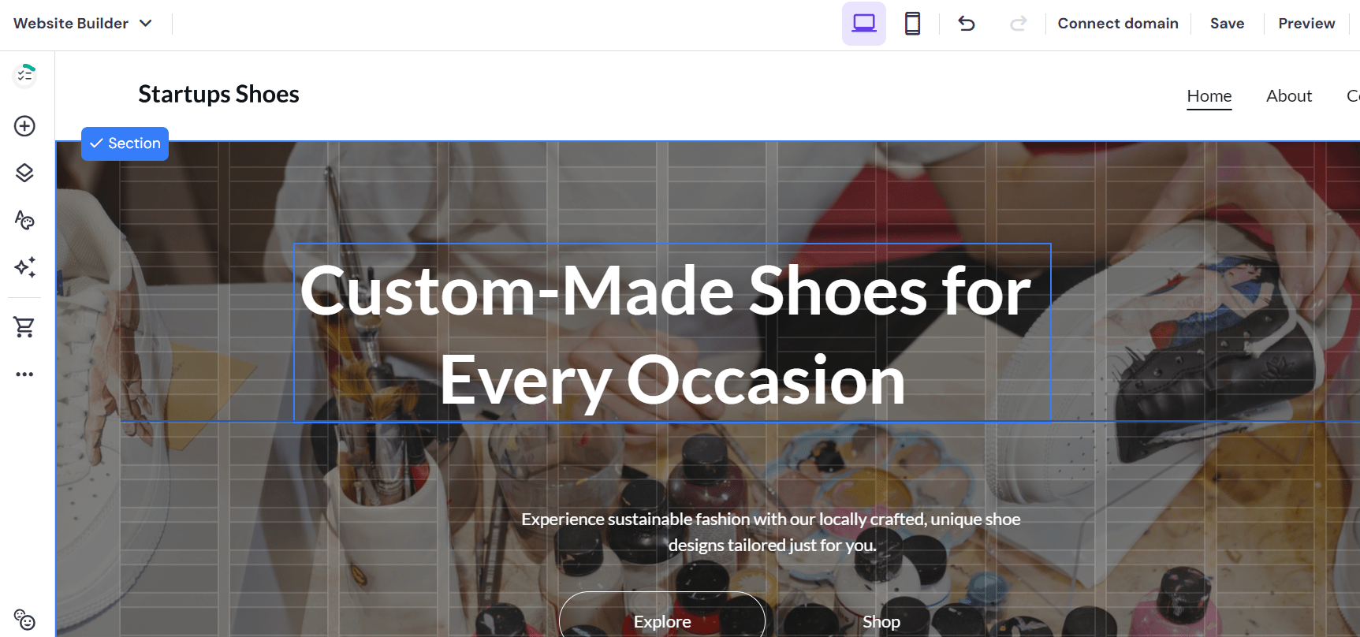Expand the Website Builder dropdown menu

[x=83, y=24]
